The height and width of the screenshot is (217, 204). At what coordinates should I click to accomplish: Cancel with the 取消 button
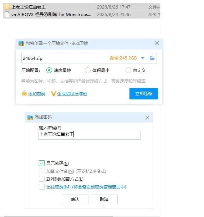[x=104, y=199]
